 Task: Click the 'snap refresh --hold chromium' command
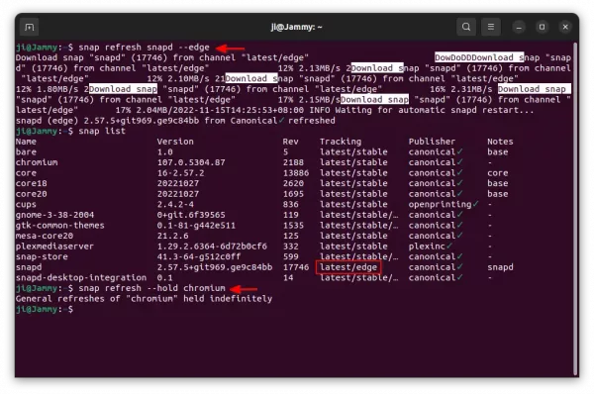click(151, 288)
